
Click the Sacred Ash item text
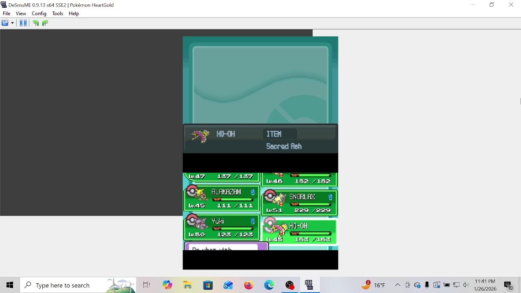point(284,146)
